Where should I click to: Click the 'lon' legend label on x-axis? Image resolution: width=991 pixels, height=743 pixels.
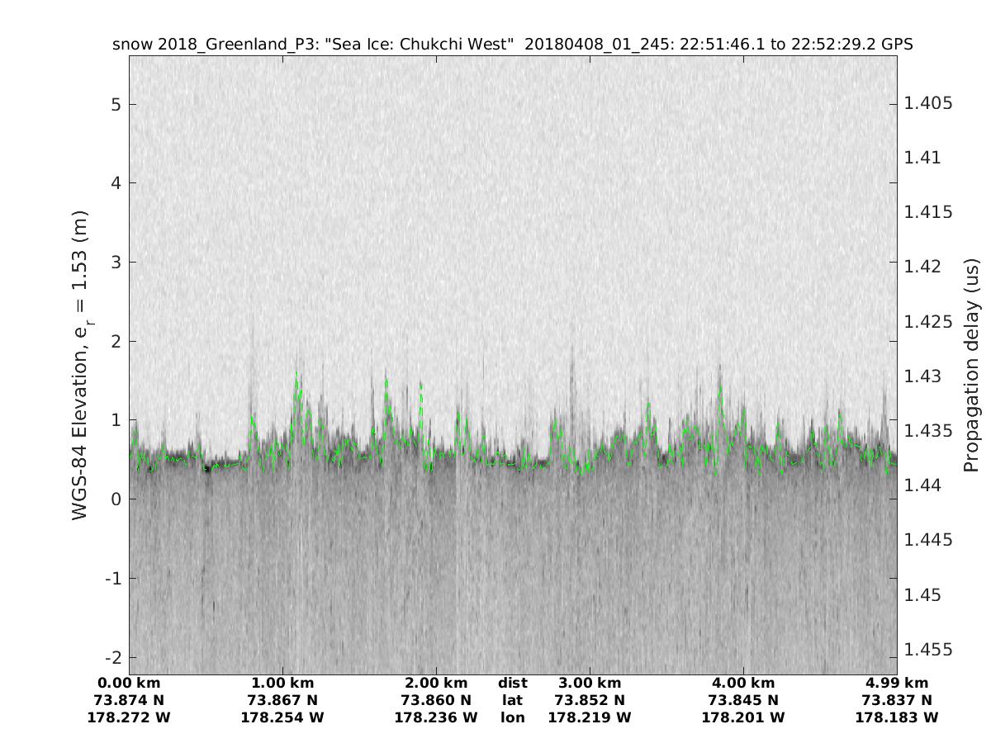(x=512, y=717)
